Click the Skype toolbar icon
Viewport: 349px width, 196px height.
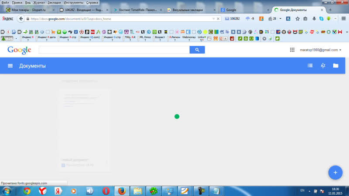tap(322, 19)
